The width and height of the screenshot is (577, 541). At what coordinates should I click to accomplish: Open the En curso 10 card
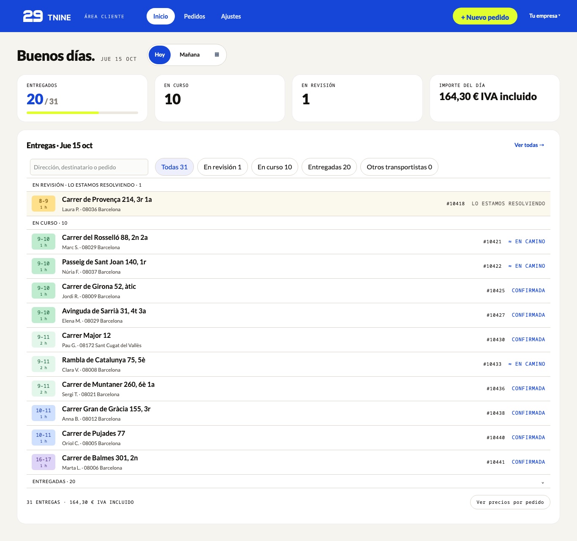pos(220,98)
